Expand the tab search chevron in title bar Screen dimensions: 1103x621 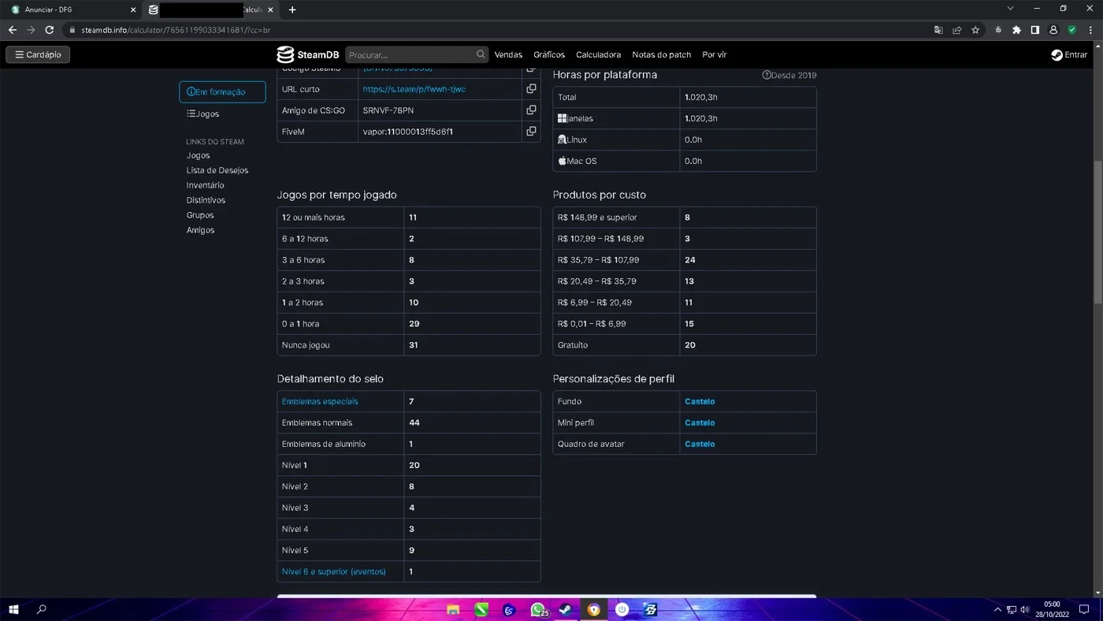tap(1010, 9)
